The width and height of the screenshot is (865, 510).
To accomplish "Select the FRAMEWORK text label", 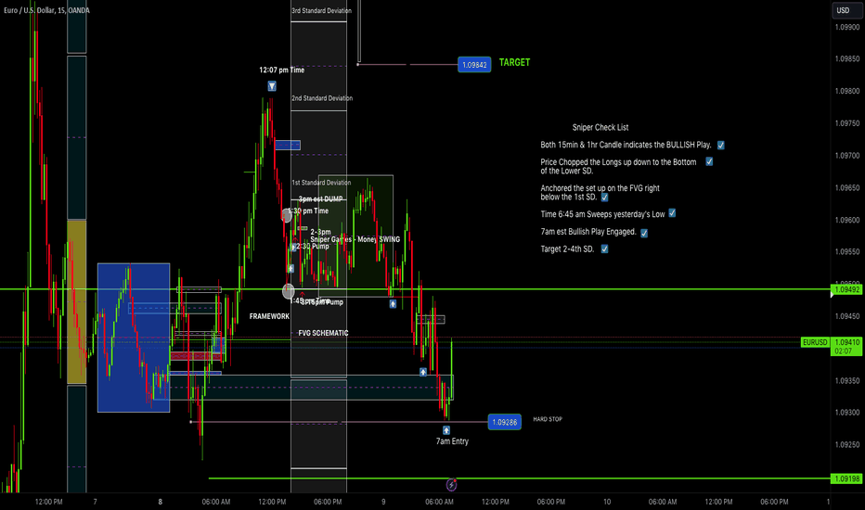I will [269, 316].
